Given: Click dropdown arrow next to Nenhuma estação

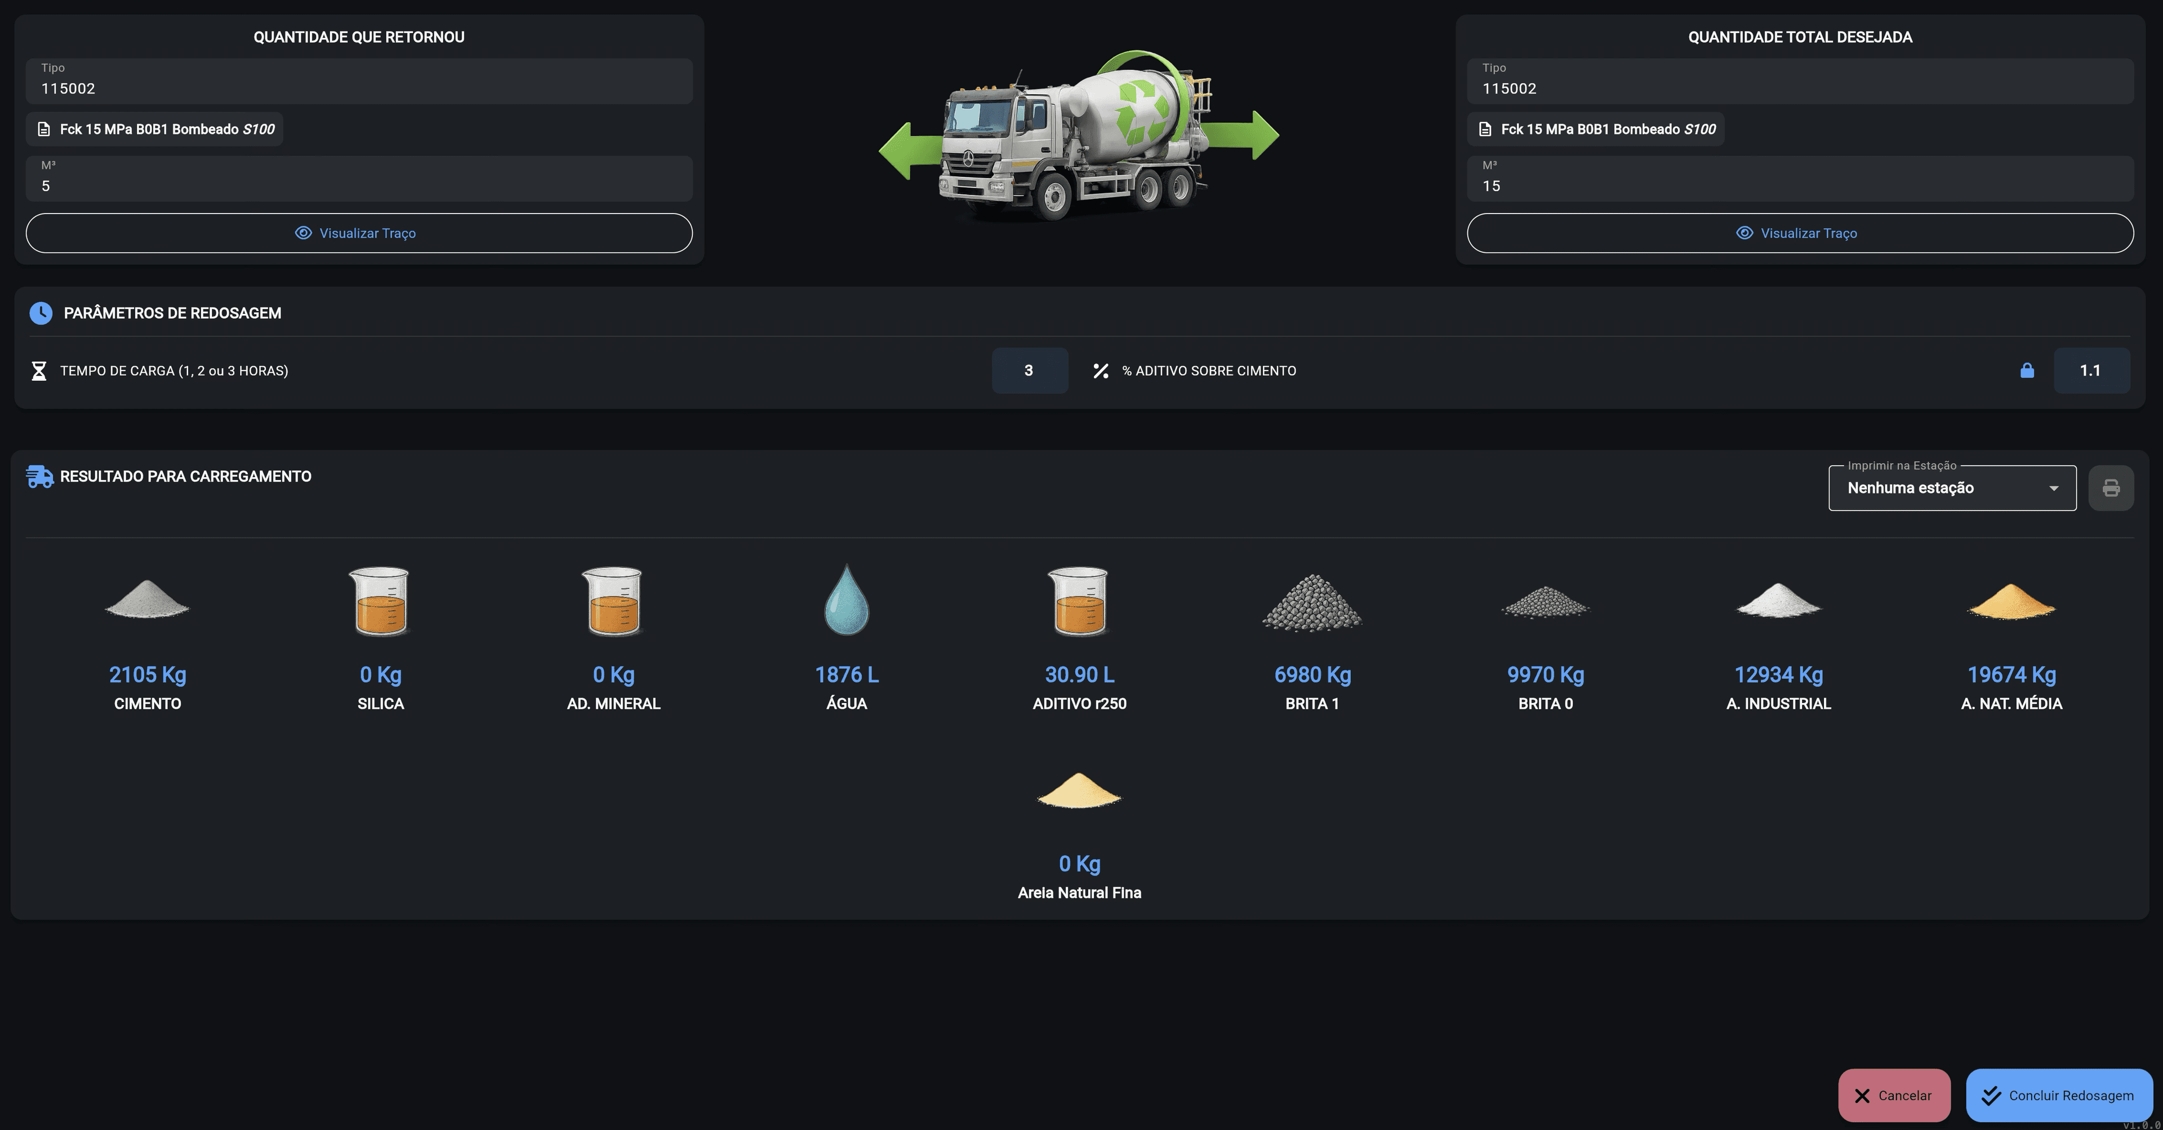Looking at the screenshot, I should click(2054, 488).
